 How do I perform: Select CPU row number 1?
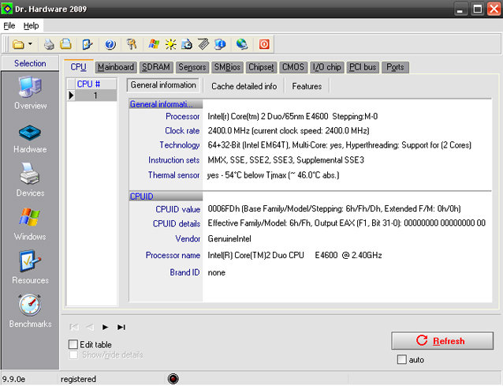pyautogui.click(x=95, y=96)
